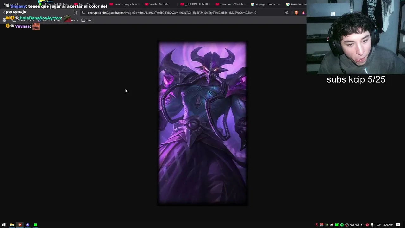405x228 pixels.
Task: Switch to the "6aru - YouTube" tab
Action: pos(89,4)
